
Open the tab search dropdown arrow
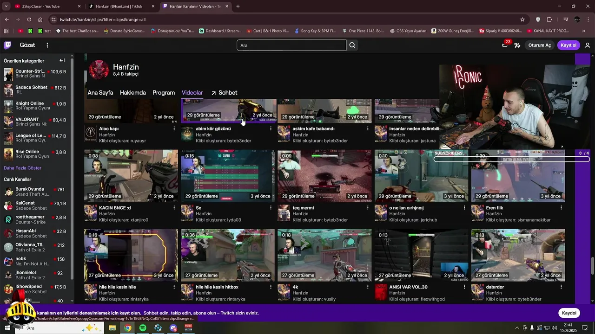pyautogui.click(x=6, y=6)
